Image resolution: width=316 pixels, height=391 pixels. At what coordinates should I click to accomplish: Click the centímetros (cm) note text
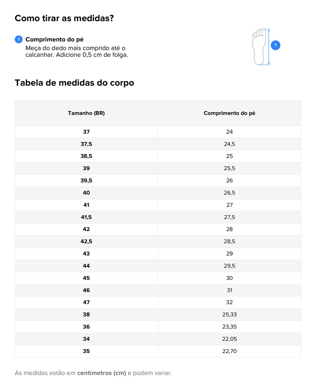click(102, 373)
